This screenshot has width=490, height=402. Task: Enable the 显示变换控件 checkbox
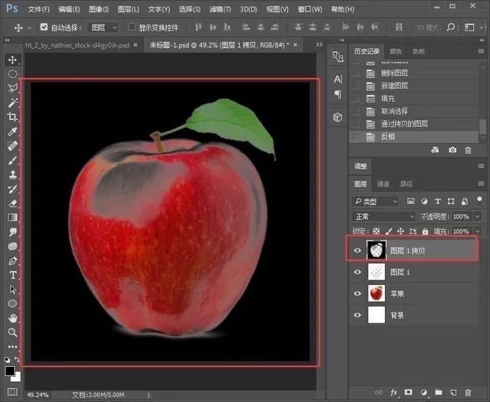coord(132,27)
